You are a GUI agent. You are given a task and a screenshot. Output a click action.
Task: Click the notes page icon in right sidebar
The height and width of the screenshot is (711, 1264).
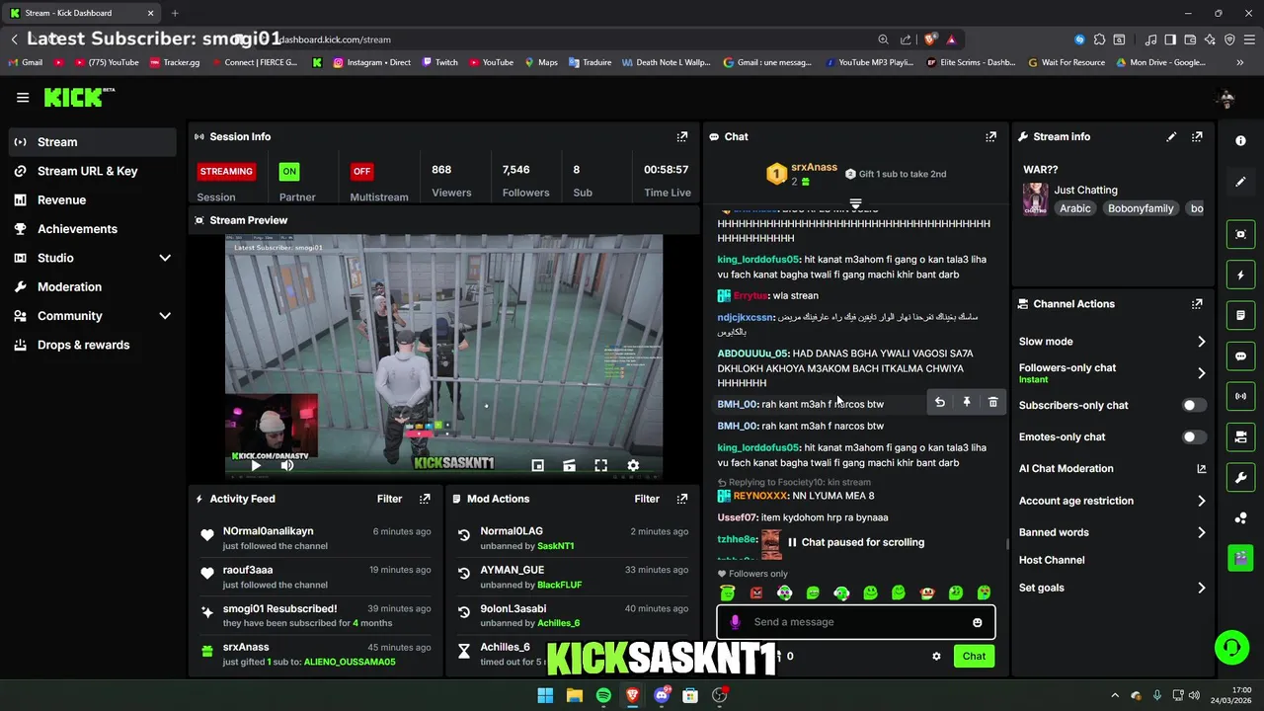1240,315
